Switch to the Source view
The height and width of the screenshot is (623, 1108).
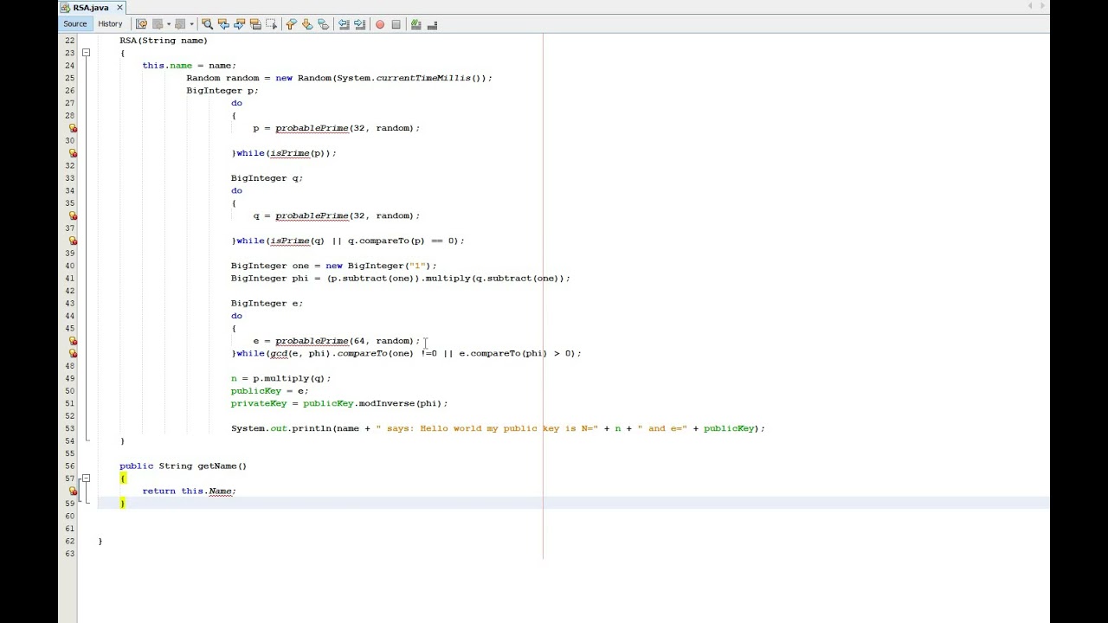click(75, 24)
